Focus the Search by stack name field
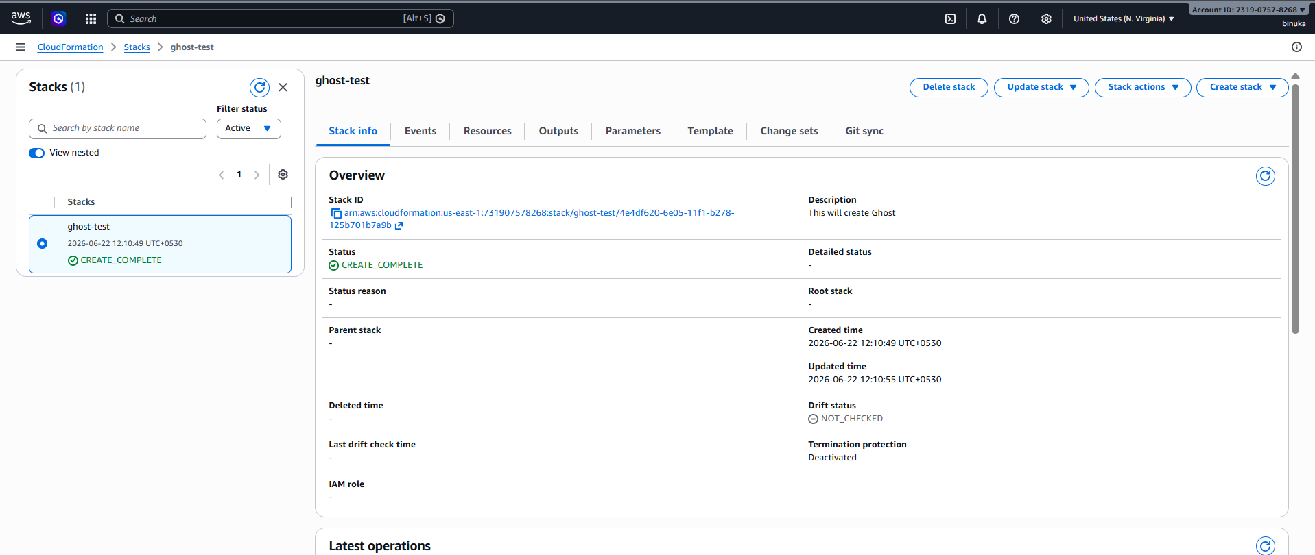The width and height of the screenshot is (1315, 555). 117,128
